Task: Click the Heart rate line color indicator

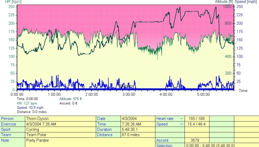Action: 181,119
